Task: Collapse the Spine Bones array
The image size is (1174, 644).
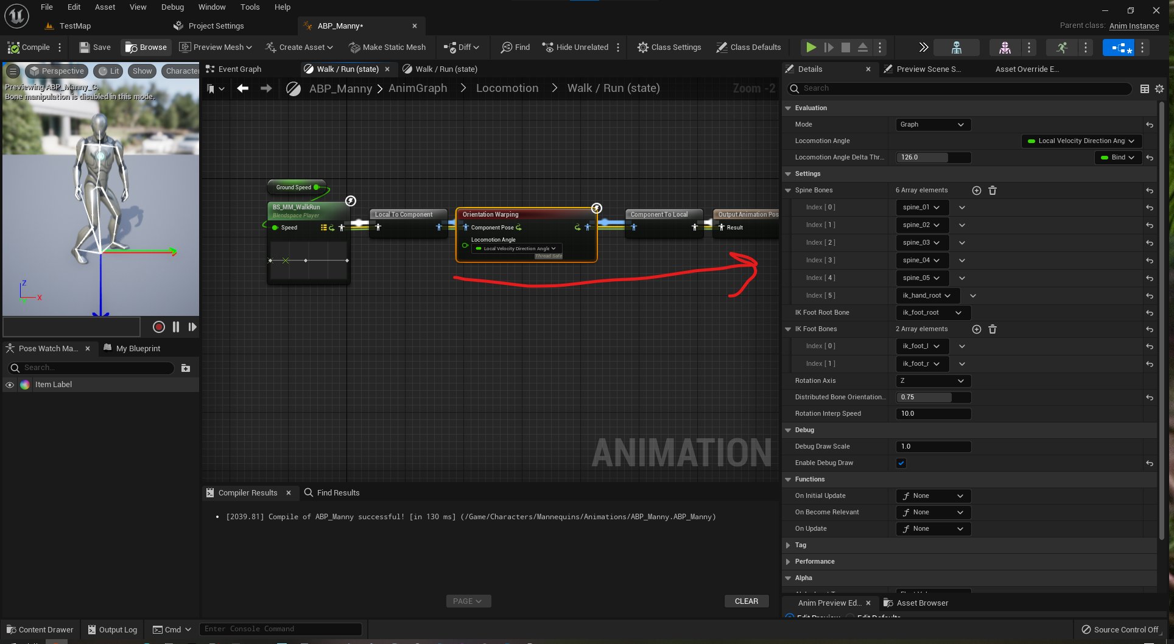Action: pyautogui.click(x=788, y=190)
